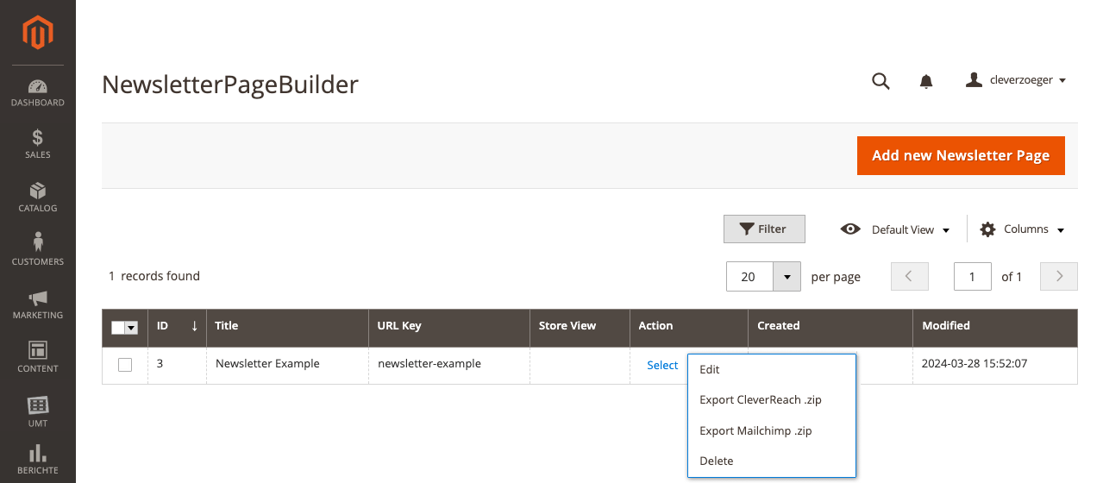The width and height of the screenshot is (1103, 483).
Task: Click the '1 records found' text
Action: 154,276
